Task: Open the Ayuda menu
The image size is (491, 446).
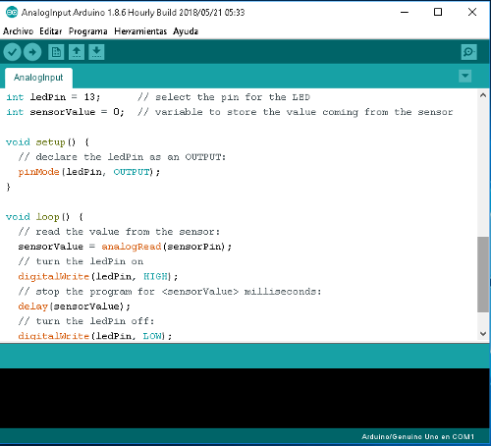Action: click(186, 31)
